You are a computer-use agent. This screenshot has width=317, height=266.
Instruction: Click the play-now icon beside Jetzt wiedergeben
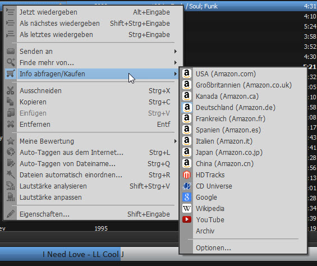click(x=10, y=12)
